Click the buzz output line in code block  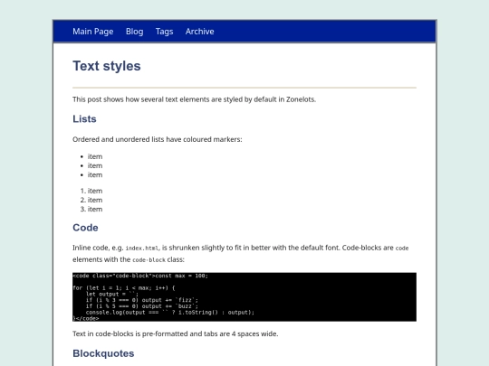pyautogui.click(x=142, y=306)
